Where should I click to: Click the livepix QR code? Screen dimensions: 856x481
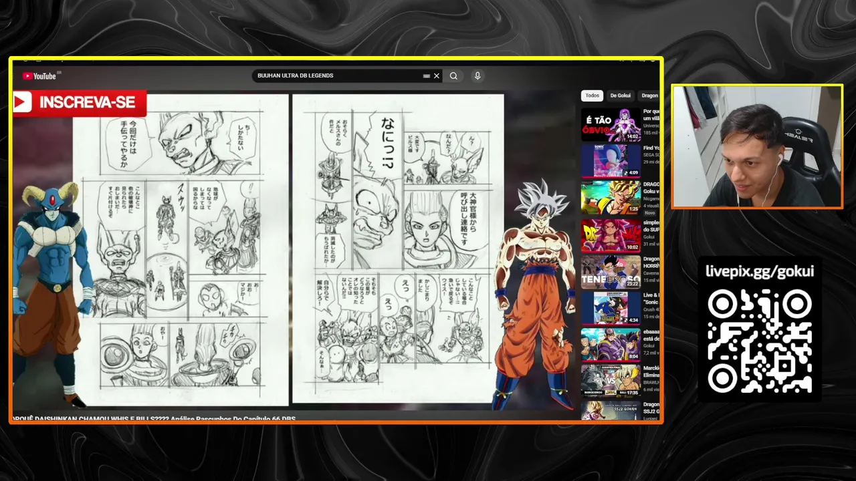coord(760,341)
